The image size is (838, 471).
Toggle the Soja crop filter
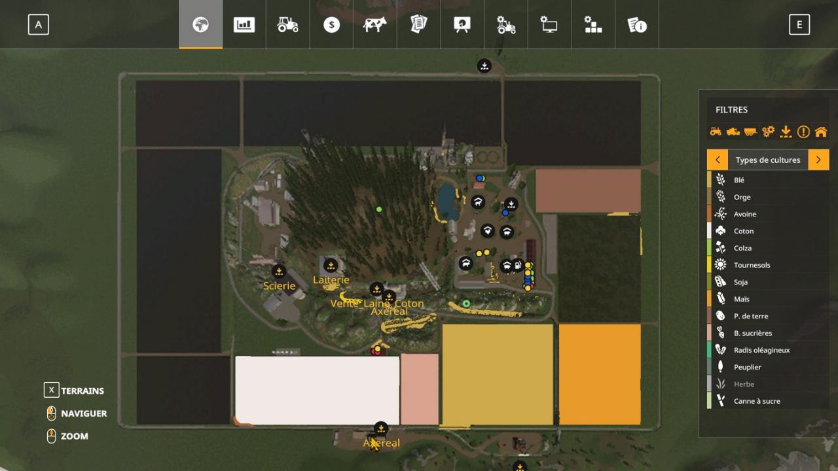coord(768,282)
